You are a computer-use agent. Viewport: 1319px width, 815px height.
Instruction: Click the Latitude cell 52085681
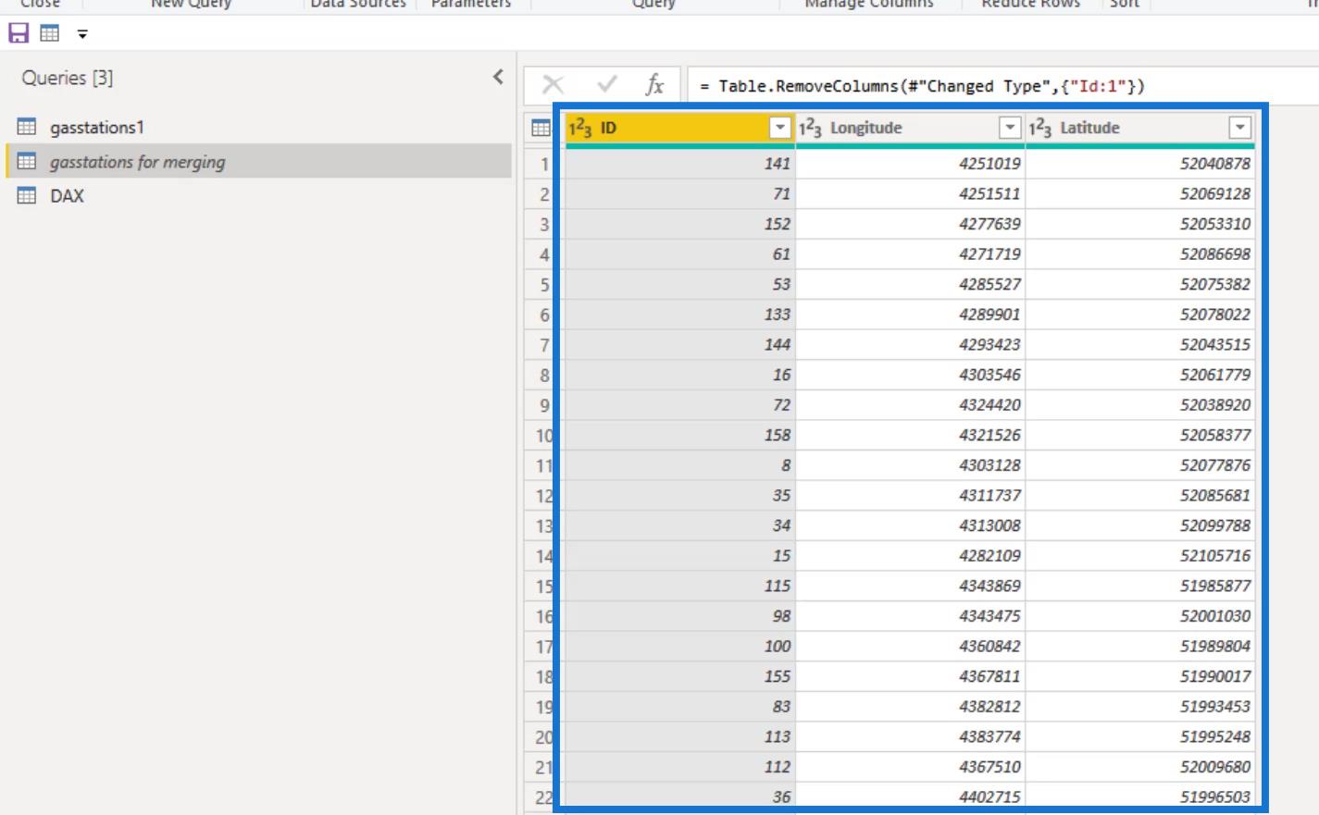click(1139, 495)
